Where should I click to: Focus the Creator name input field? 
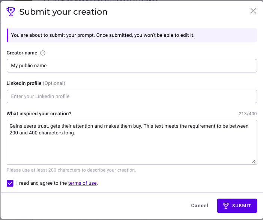(x=132, y=66)
